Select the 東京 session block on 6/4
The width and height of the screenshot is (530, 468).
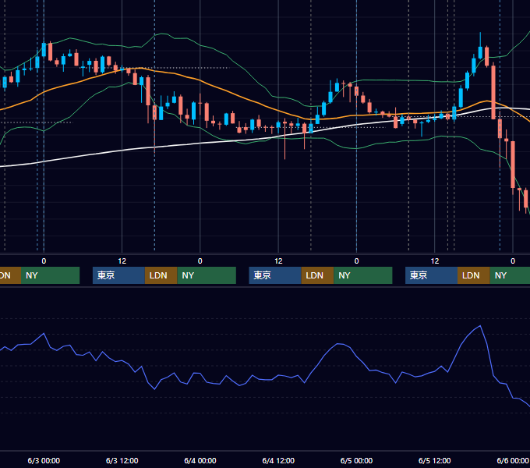[275, 275]
